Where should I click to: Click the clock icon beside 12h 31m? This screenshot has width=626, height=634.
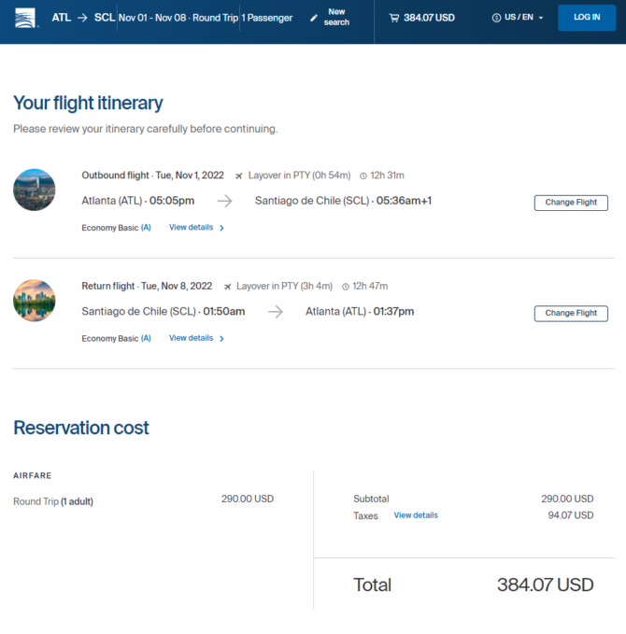click(x=363, y=176)
